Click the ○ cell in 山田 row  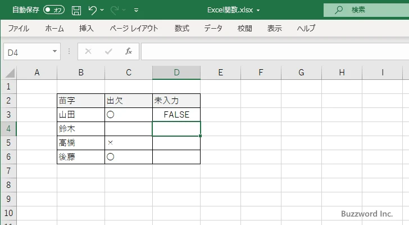point(129,115)
